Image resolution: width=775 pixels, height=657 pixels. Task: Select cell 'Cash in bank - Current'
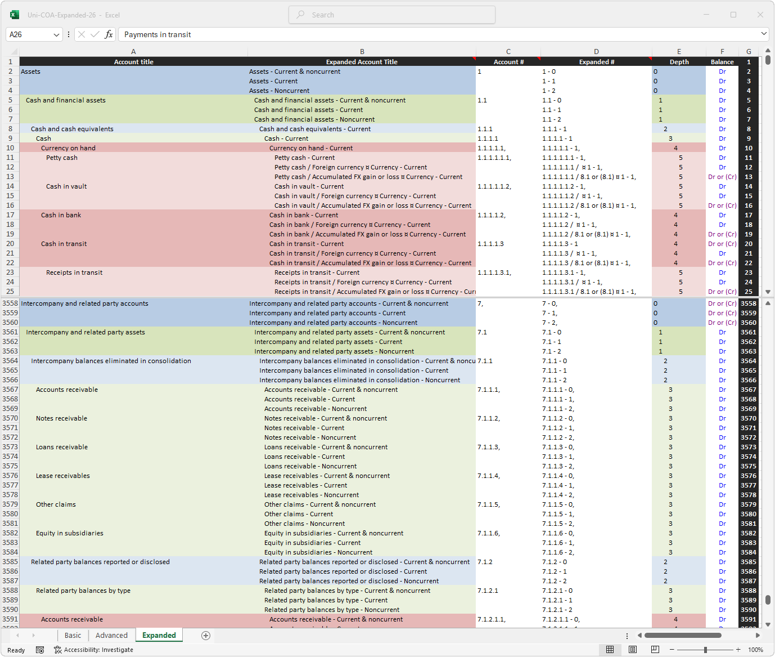click(362, 215)
